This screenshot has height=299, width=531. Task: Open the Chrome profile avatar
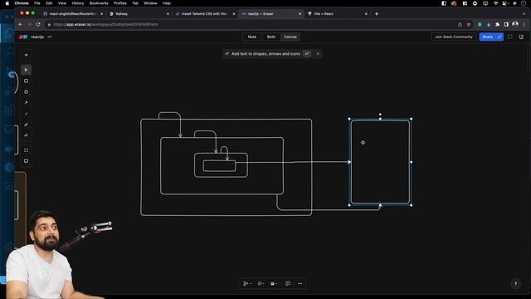point(515,24)
